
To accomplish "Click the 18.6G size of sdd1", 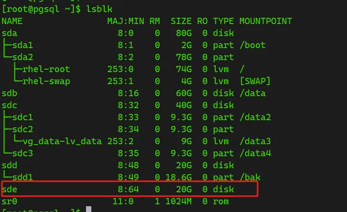I will click(x=178, y=177).
